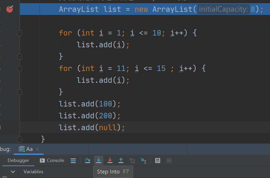Click the red Force Step Into arrow
The height and width of the screenshot is (178, 270).
click(x=110, y=160)
